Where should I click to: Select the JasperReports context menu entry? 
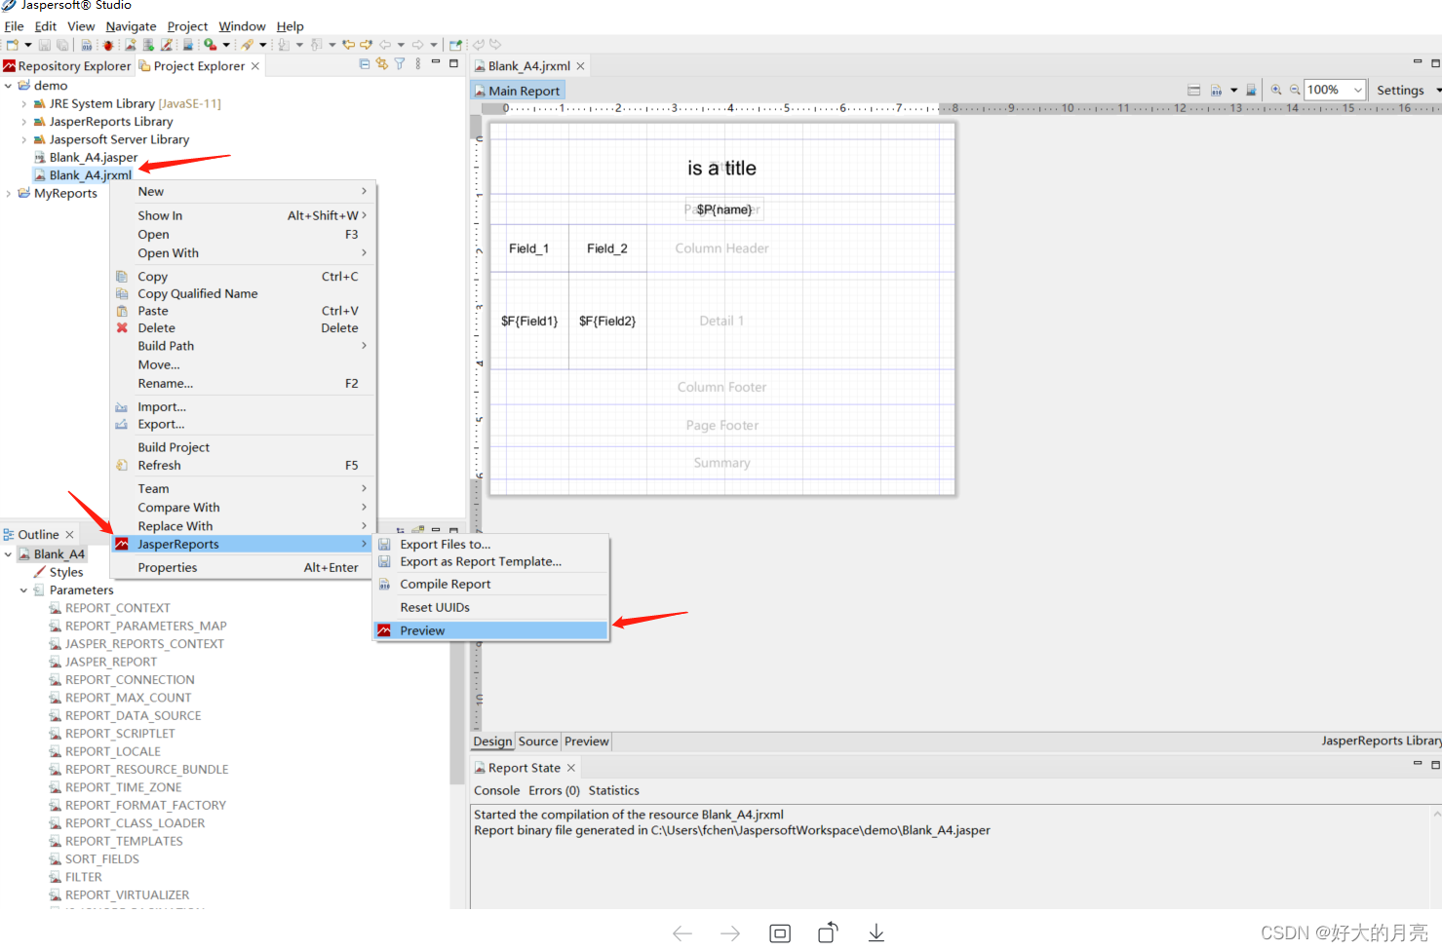point(242,544)
